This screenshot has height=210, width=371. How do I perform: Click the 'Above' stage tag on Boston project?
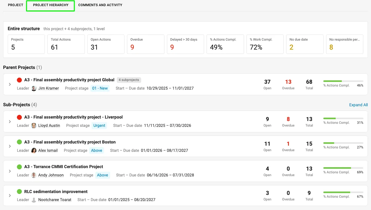click(x=97, y=151)
